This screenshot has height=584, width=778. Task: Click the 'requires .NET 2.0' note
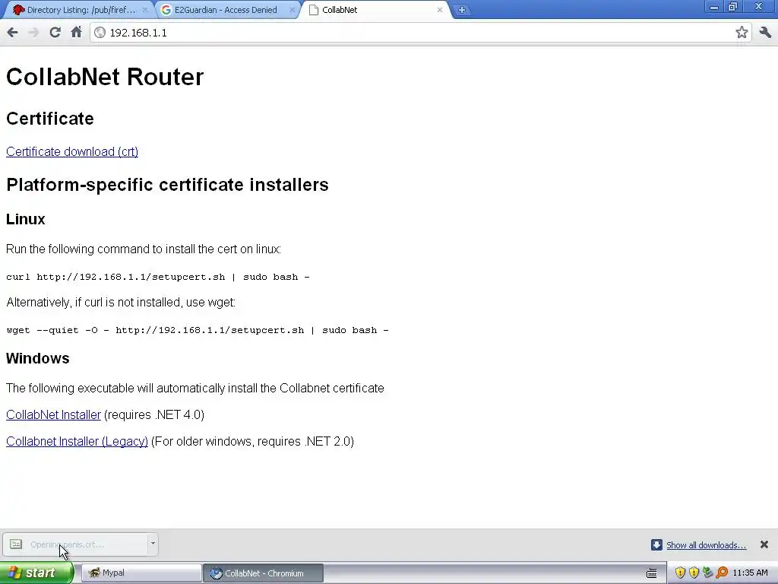click(252, 442)
